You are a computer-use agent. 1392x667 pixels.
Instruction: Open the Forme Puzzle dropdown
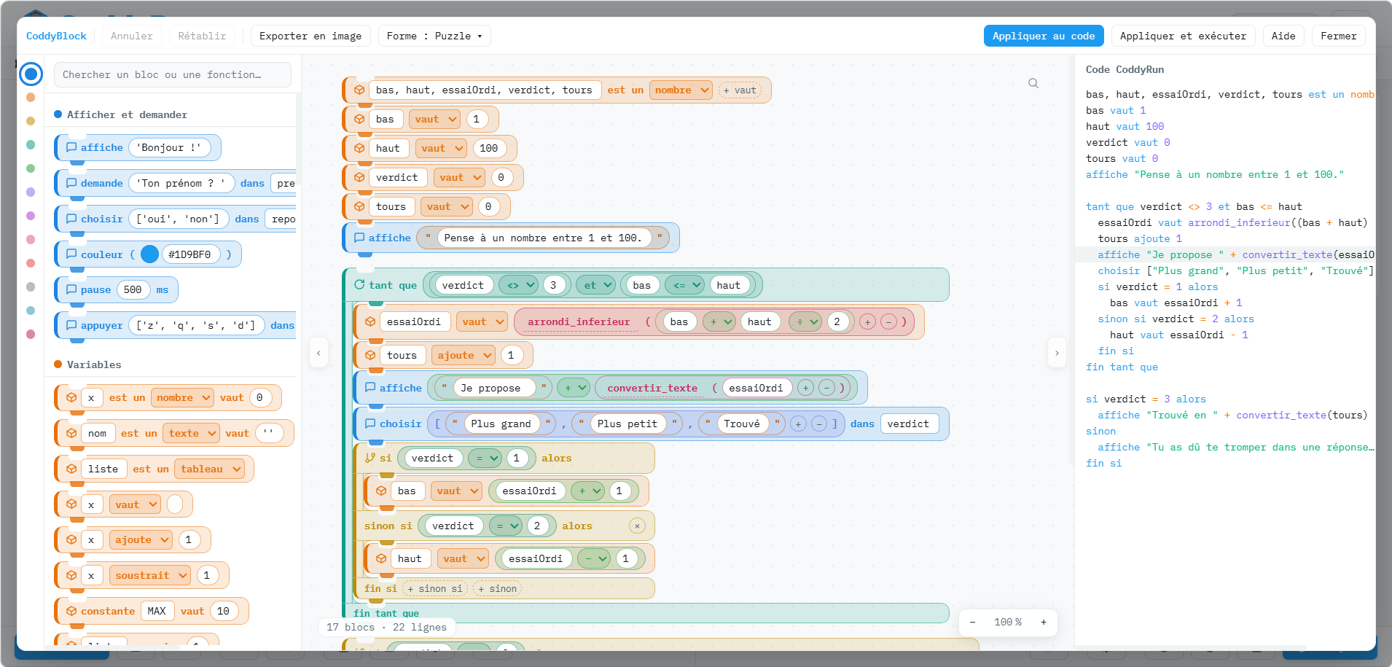(434, 36)
